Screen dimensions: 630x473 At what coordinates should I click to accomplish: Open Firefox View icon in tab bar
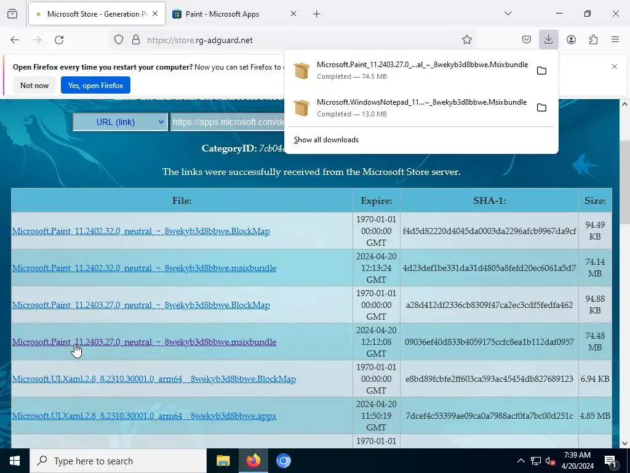click(12, 14)
